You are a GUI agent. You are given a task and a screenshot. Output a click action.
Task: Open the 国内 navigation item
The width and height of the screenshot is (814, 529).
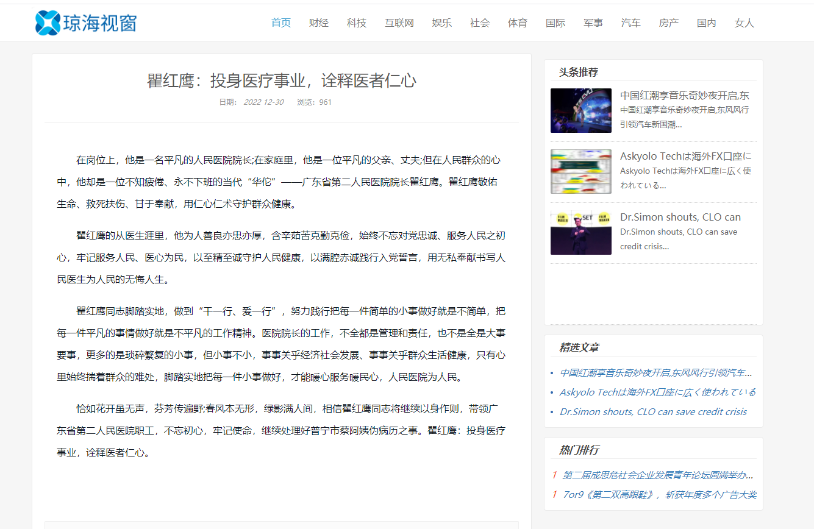(x=707, y=23)
